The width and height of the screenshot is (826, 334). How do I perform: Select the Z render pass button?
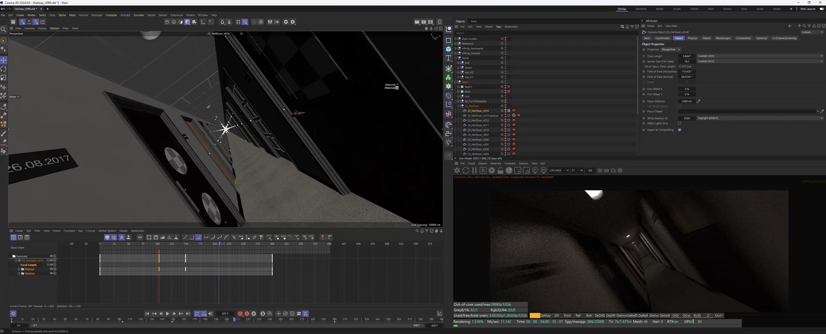pos(708,316)
